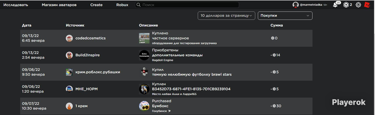Open the Robux balance icon

346,5
